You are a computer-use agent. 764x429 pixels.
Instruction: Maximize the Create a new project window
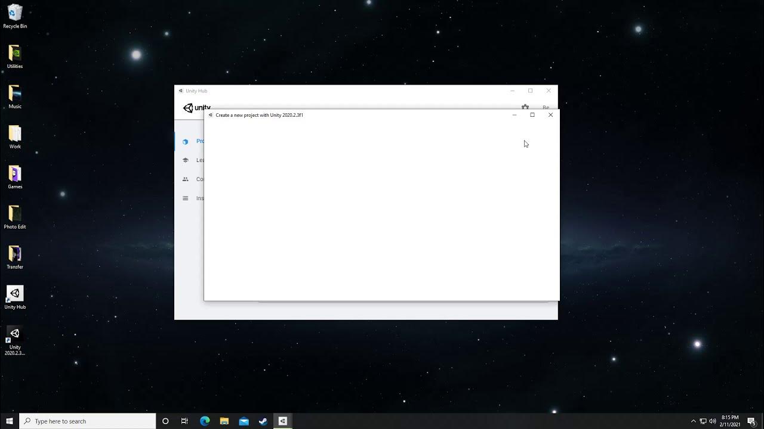(532, 115)
